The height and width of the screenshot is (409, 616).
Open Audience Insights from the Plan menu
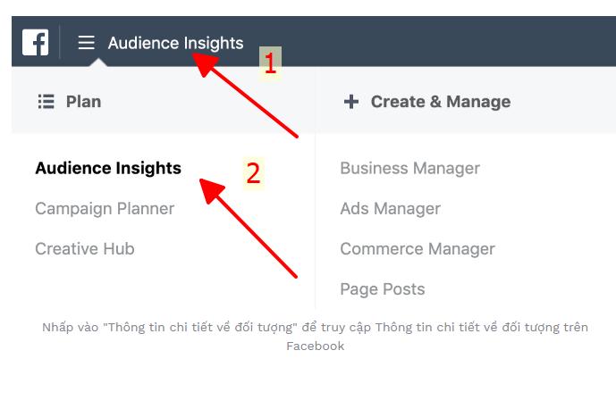click(x=108, y=169)
